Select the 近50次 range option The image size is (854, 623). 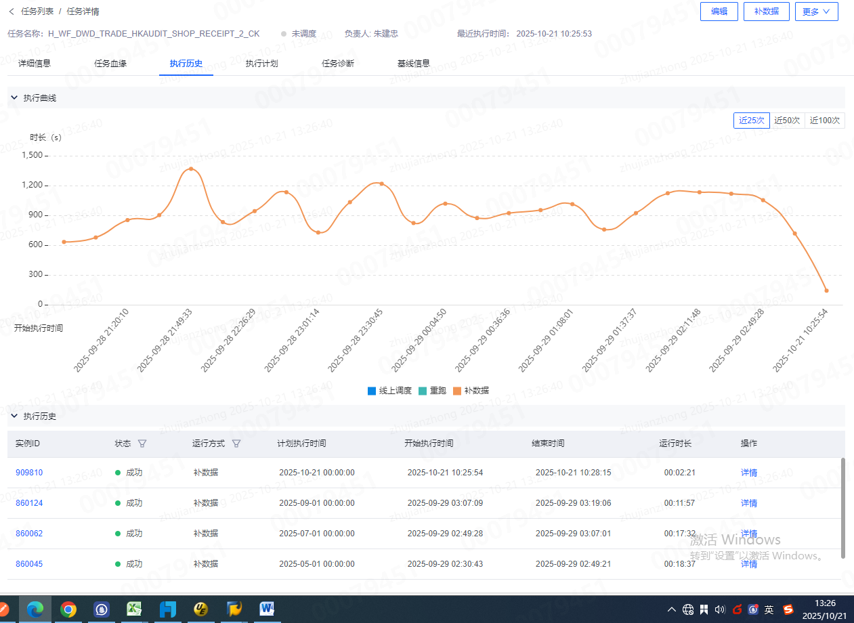pyautogui.click(x=787, y=121)
